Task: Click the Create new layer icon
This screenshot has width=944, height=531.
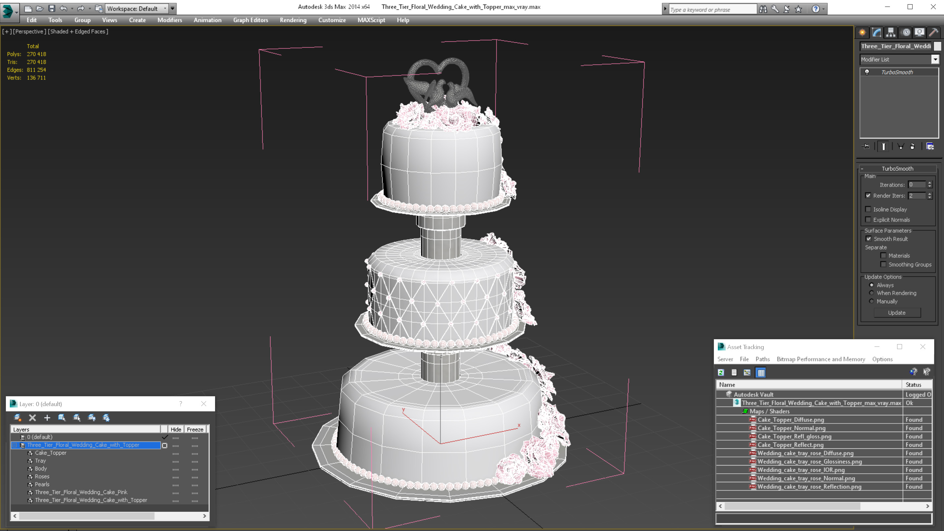Action: click(17, 417)
